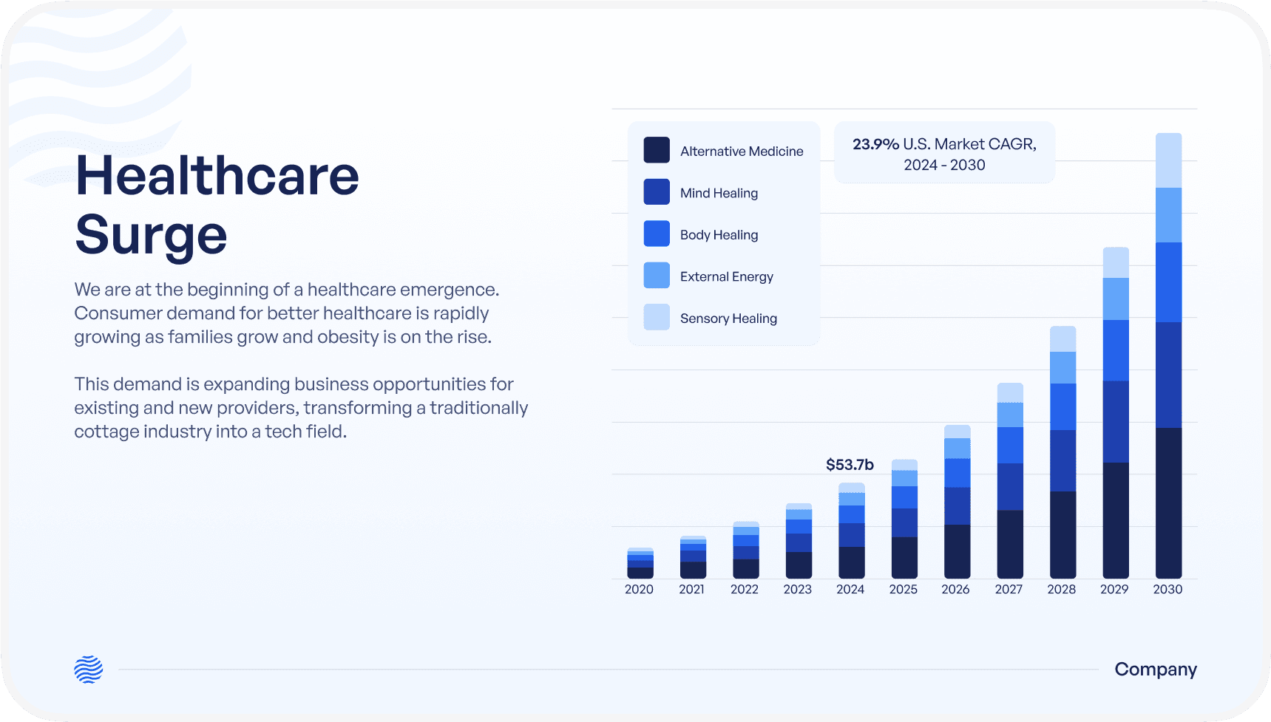Click the 2023 axis label
The height and width of the screenshot is (722, 1271).
[797, 589]
